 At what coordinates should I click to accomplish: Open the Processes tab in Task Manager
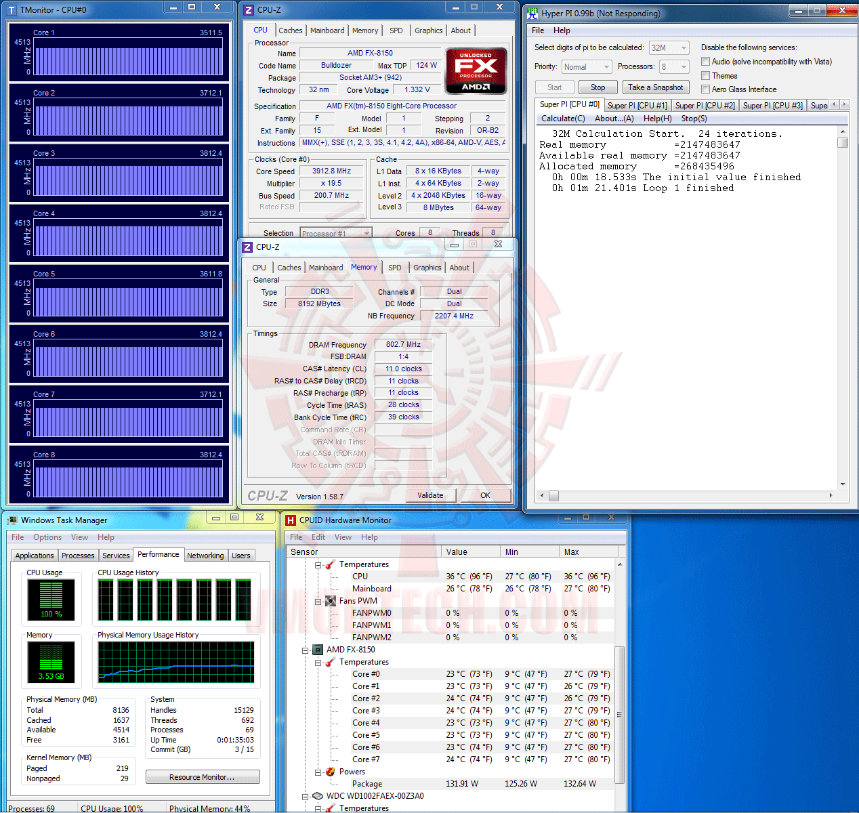pos(78,556)
